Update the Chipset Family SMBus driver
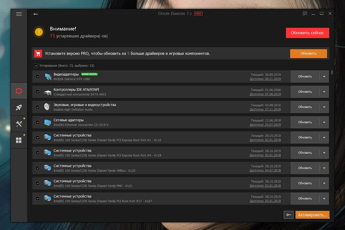Viewport: 345px width, 230px height. [x=305, y=168]
